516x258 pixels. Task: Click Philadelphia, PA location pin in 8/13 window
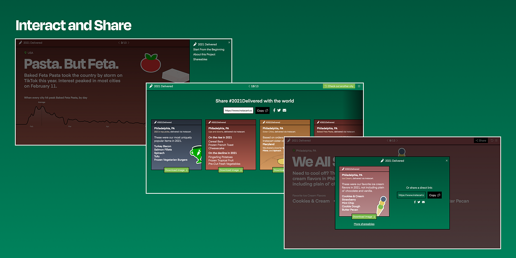point(294,150)
